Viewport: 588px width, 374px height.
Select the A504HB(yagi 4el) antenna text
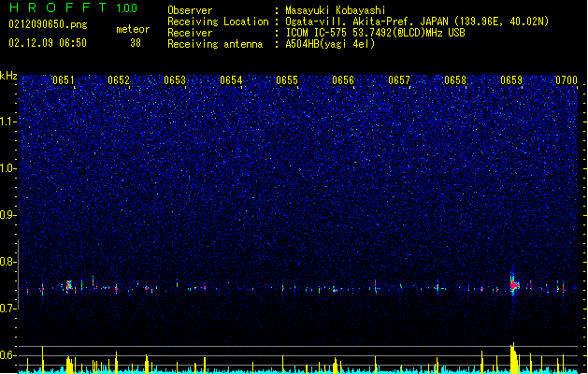tap(330, 44)
